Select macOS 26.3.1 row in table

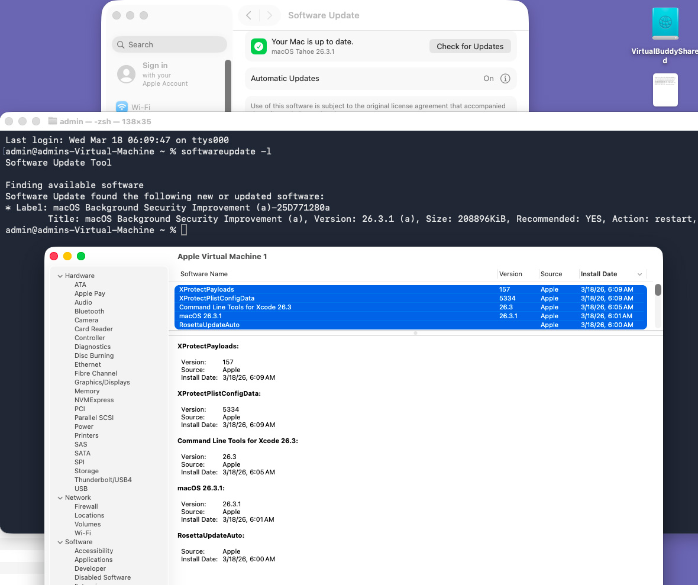(411, 316)
